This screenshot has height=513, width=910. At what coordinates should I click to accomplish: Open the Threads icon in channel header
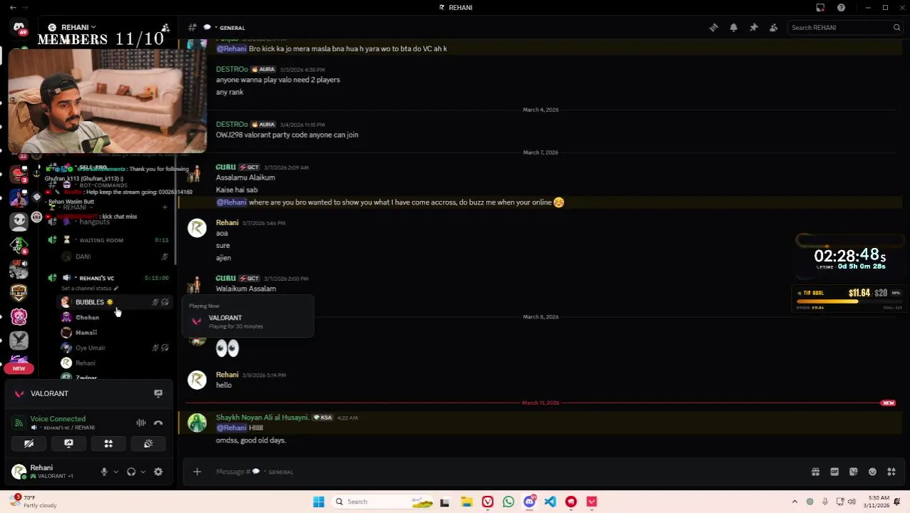tap(713, 28)
